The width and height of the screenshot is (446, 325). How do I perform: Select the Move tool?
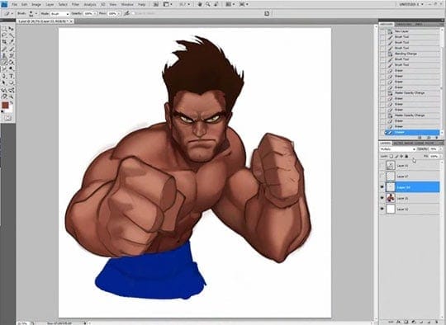(x=11, y=28)
